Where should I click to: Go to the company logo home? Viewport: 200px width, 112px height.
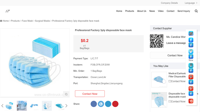pyautogui.click(x=7, y=11)
